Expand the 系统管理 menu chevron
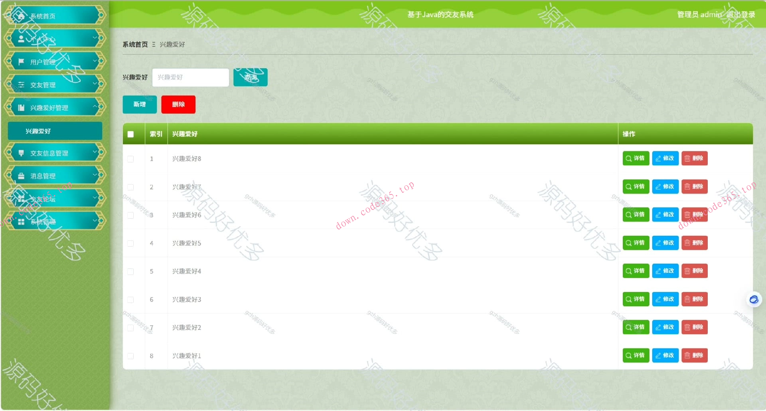Image resolution: width=766 pixels, height=411 pixels. pyautogui.click(x=95, y=220)
